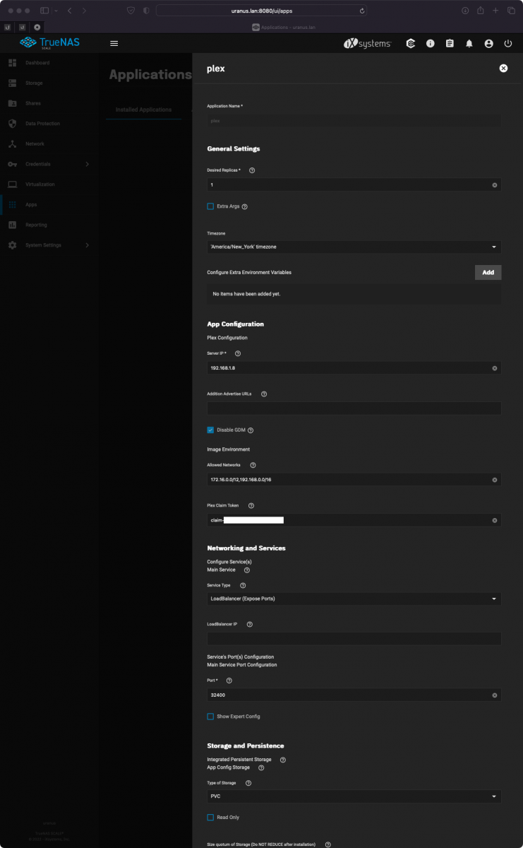523x848 pixels.
Task: Open the info icon in the top bar
Action: coord(430,43)
